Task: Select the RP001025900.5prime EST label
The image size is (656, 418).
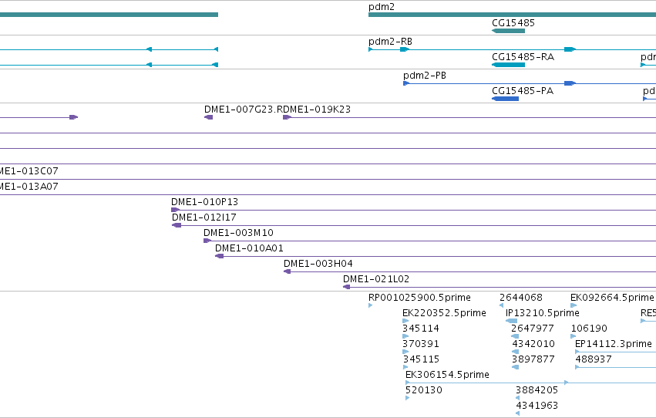Action: point(419,298)
